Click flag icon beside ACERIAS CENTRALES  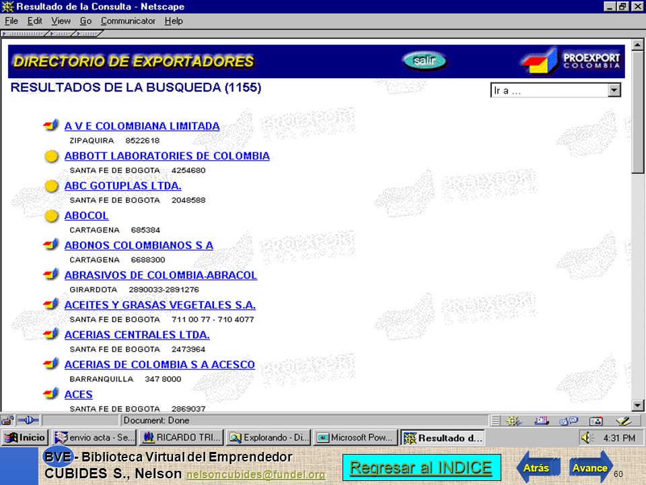(x=50, y=333)
